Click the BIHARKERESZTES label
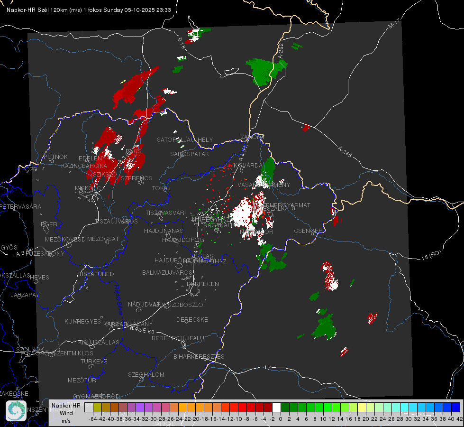464x427 pixels. point(199,356)
